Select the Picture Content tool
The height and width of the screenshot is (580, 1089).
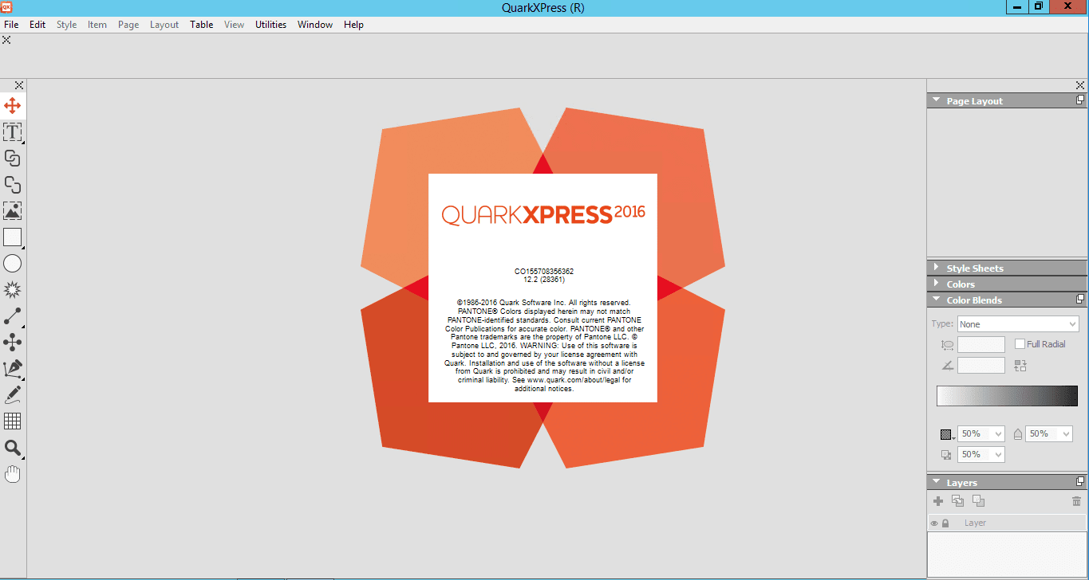(x=12, y=210)
